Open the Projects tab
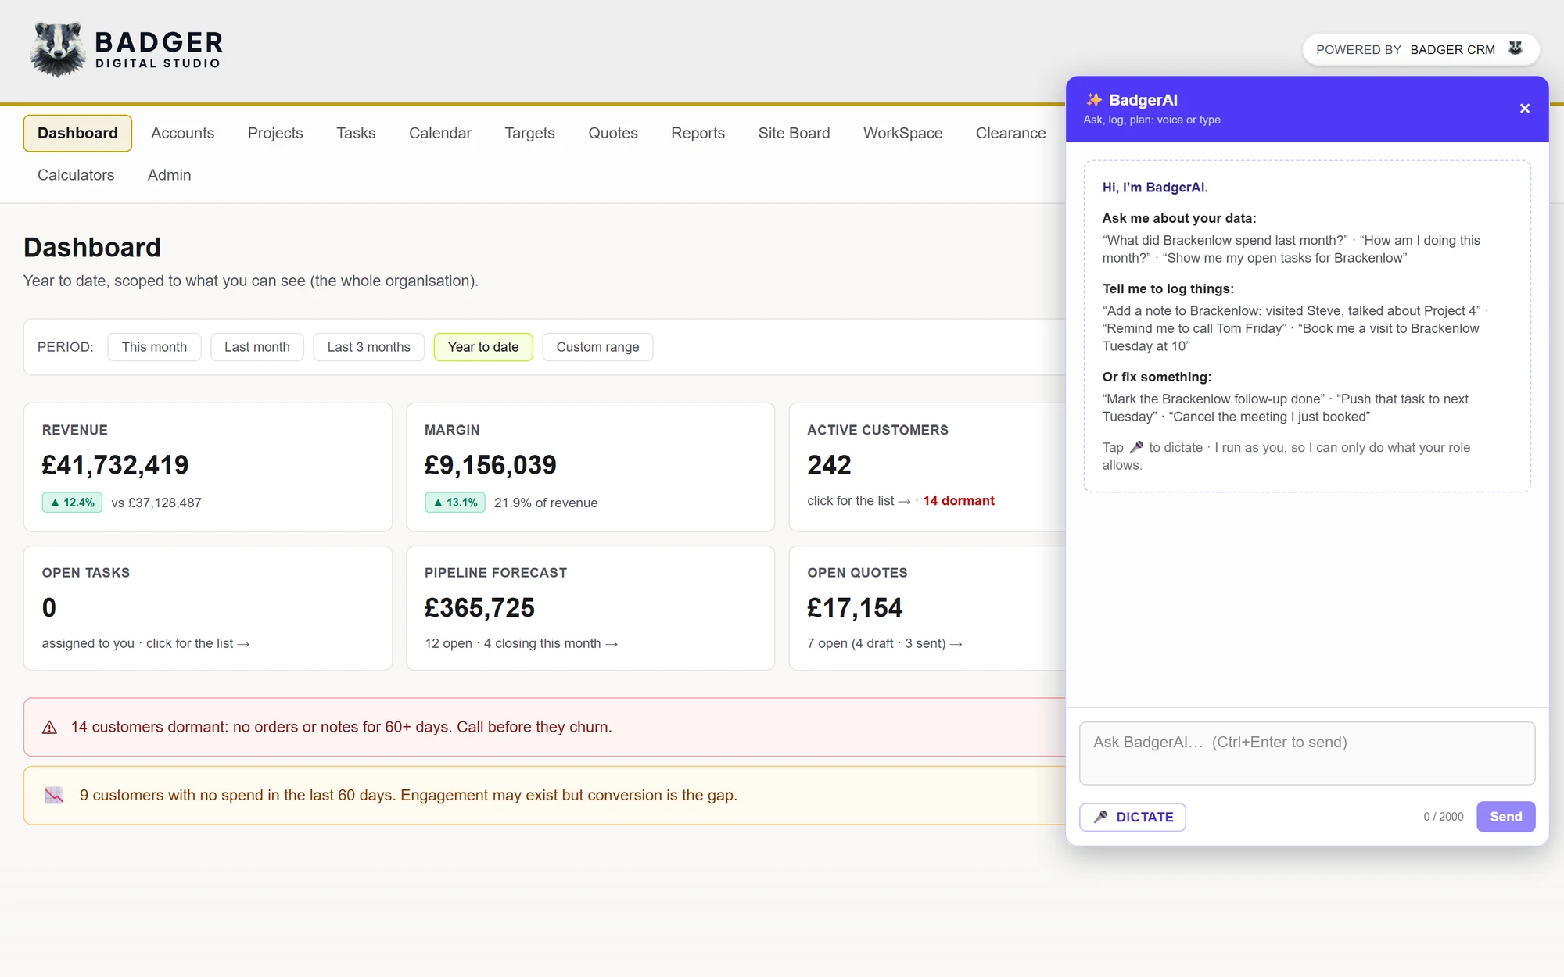This screenshot has height=977, width=1564. pyautogui.click(x=275, y=133)
